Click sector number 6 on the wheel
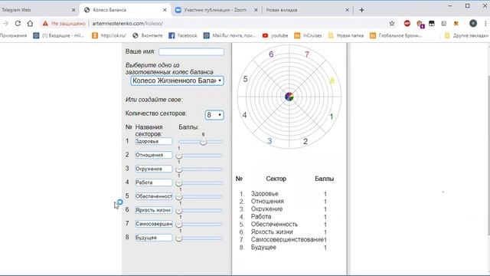490x276 pixels. point(271,54)
